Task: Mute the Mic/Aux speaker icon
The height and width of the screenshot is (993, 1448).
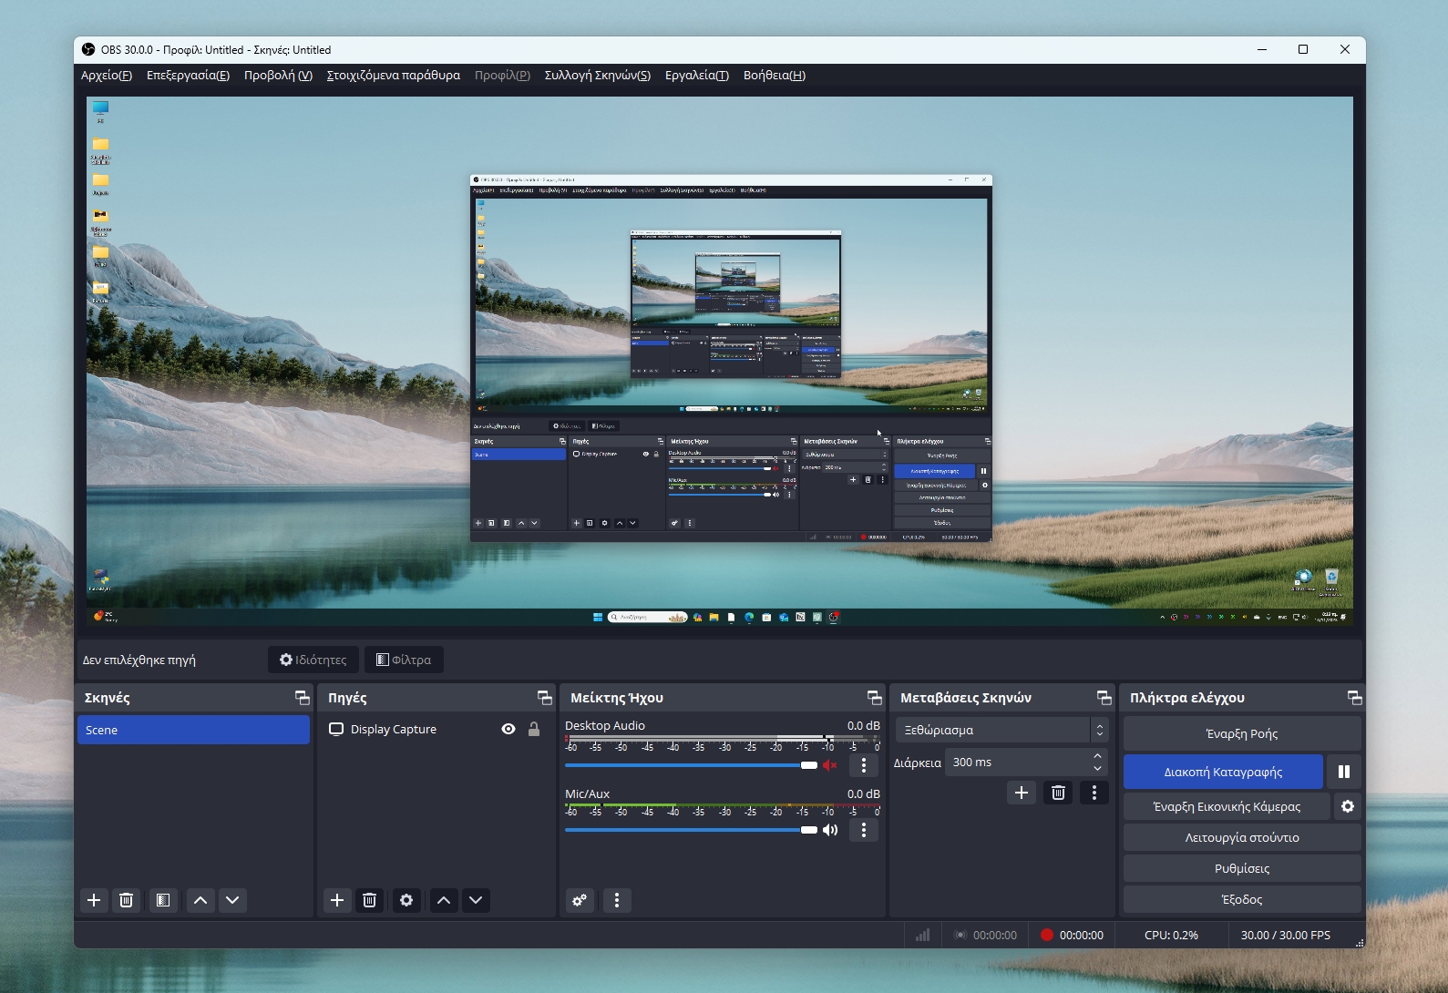Action: coord(829,830)
